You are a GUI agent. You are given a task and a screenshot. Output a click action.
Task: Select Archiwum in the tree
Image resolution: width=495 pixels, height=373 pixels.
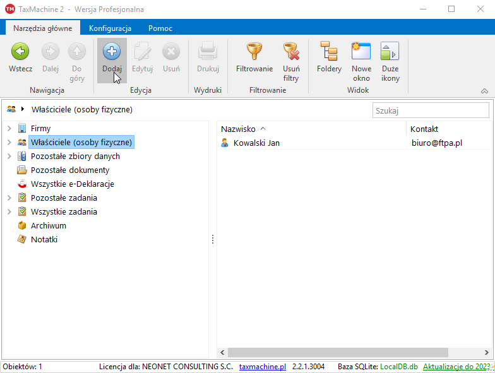(x=48, y=226)
